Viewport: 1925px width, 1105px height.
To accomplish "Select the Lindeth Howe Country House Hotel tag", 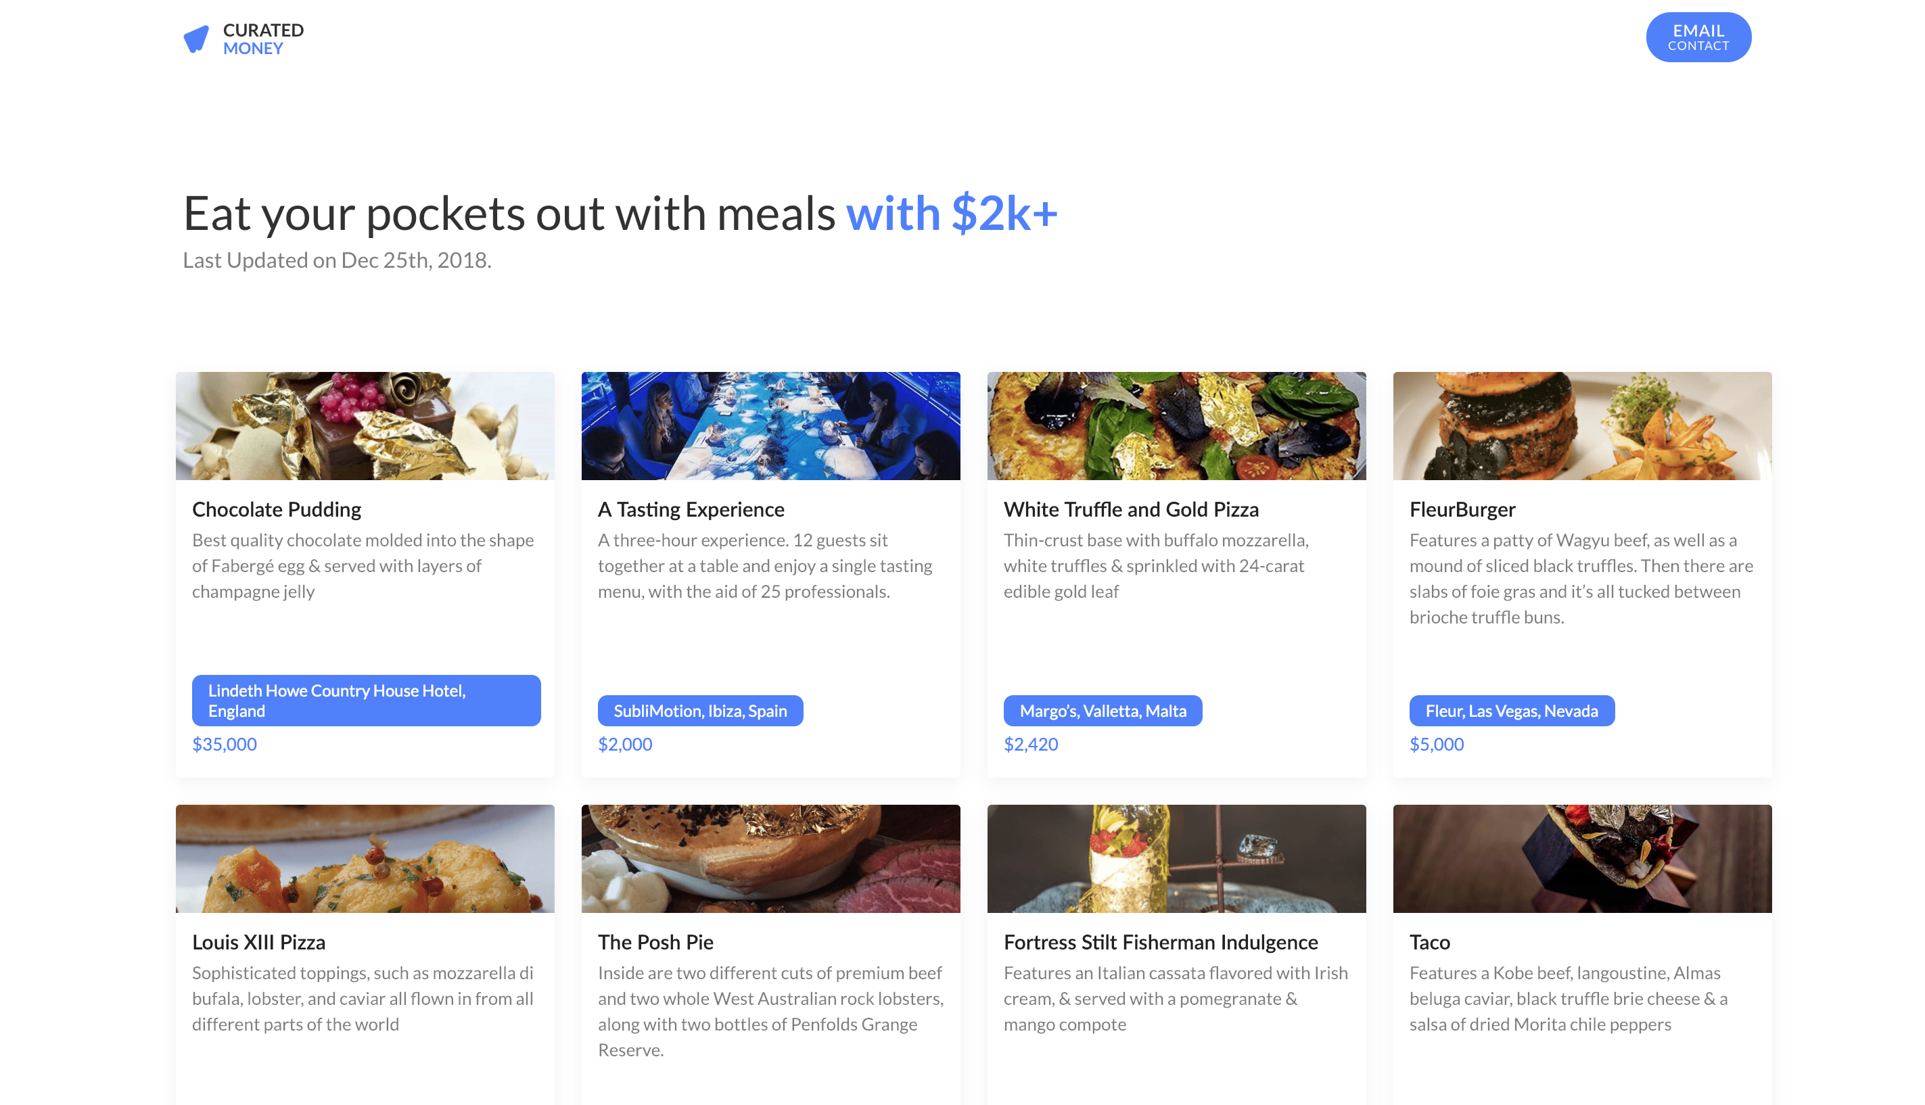I will coord(366,701).
